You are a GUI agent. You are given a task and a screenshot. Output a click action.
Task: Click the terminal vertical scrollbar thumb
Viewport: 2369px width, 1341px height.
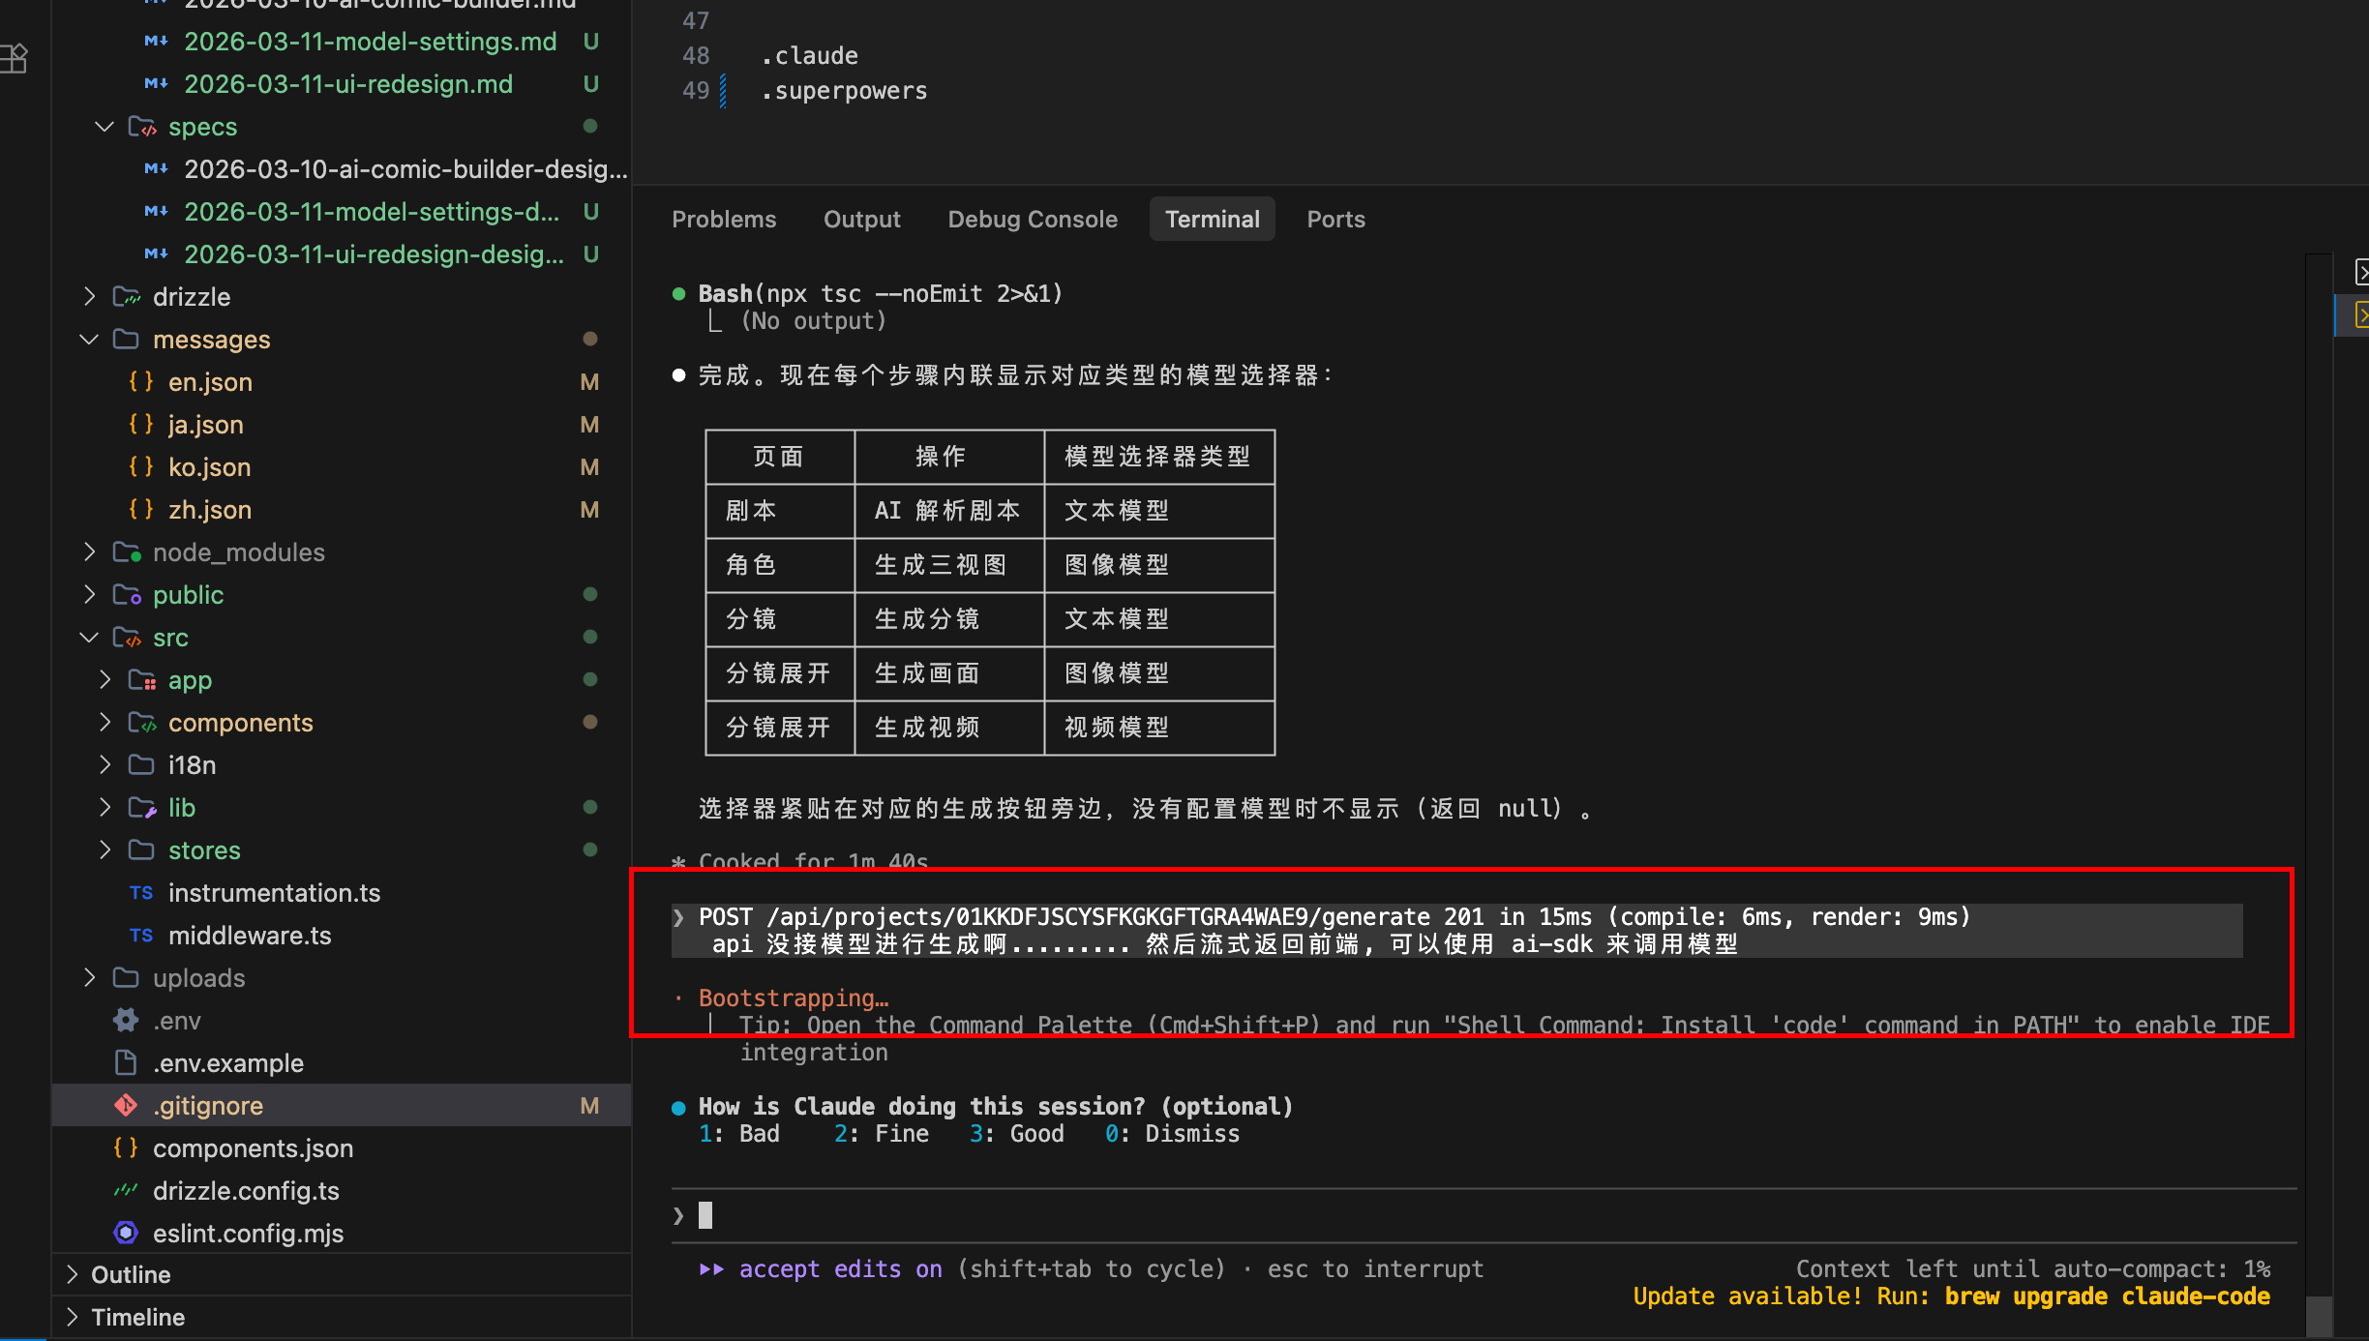click(x=2319, y=1316)
